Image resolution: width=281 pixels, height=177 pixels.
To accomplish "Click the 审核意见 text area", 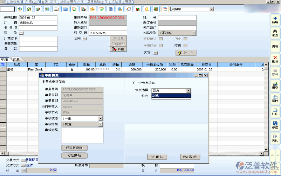I will tap(82, 135).
